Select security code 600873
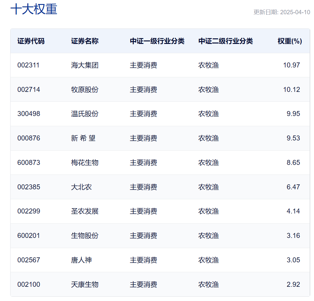 (29, 162)
